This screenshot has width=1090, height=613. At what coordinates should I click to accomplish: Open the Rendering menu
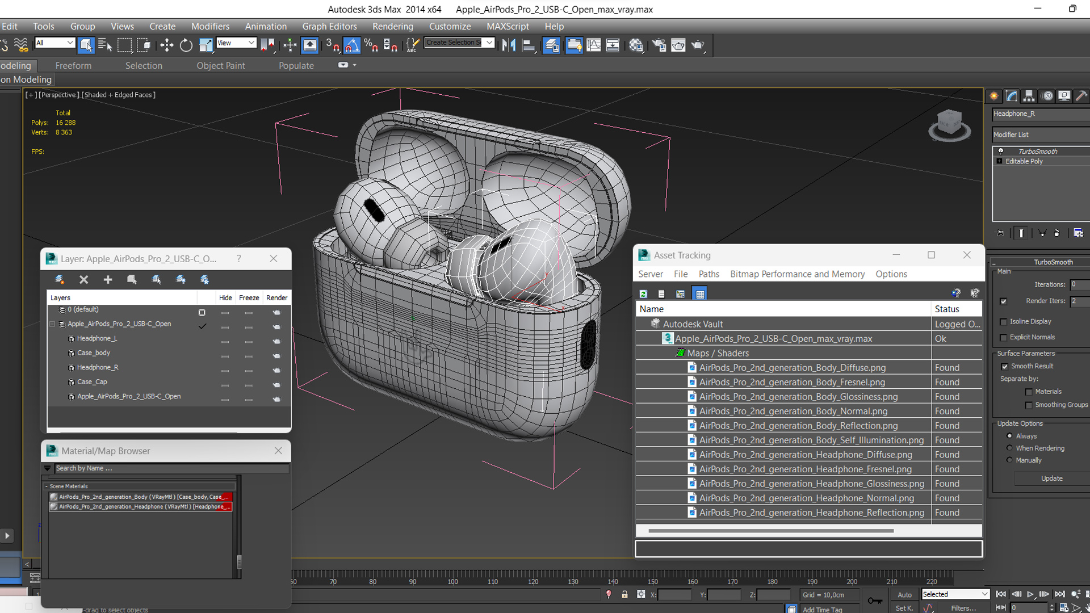(x=392, y=26)
